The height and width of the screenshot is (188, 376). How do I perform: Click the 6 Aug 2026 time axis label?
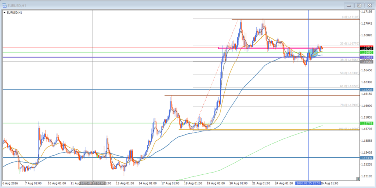click(10, 183)
